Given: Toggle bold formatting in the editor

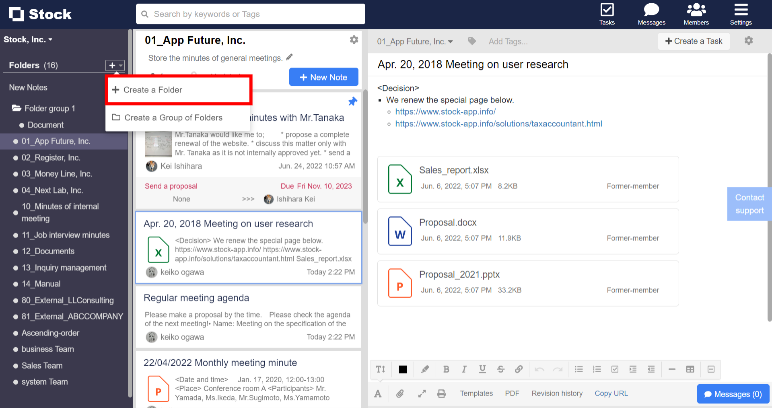Looking at the screenshot, I should pyautogui.click(x=446, y=369).
